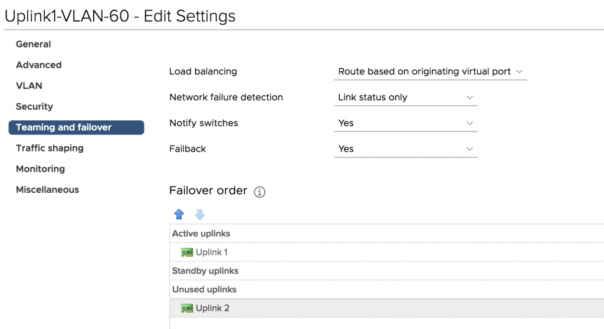604x329 pixels.
Task: Select the Security section
Action: point(34,107)
